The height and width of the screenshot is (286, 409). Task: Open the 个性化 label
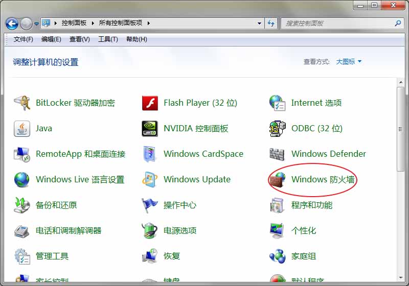[304, 231]
